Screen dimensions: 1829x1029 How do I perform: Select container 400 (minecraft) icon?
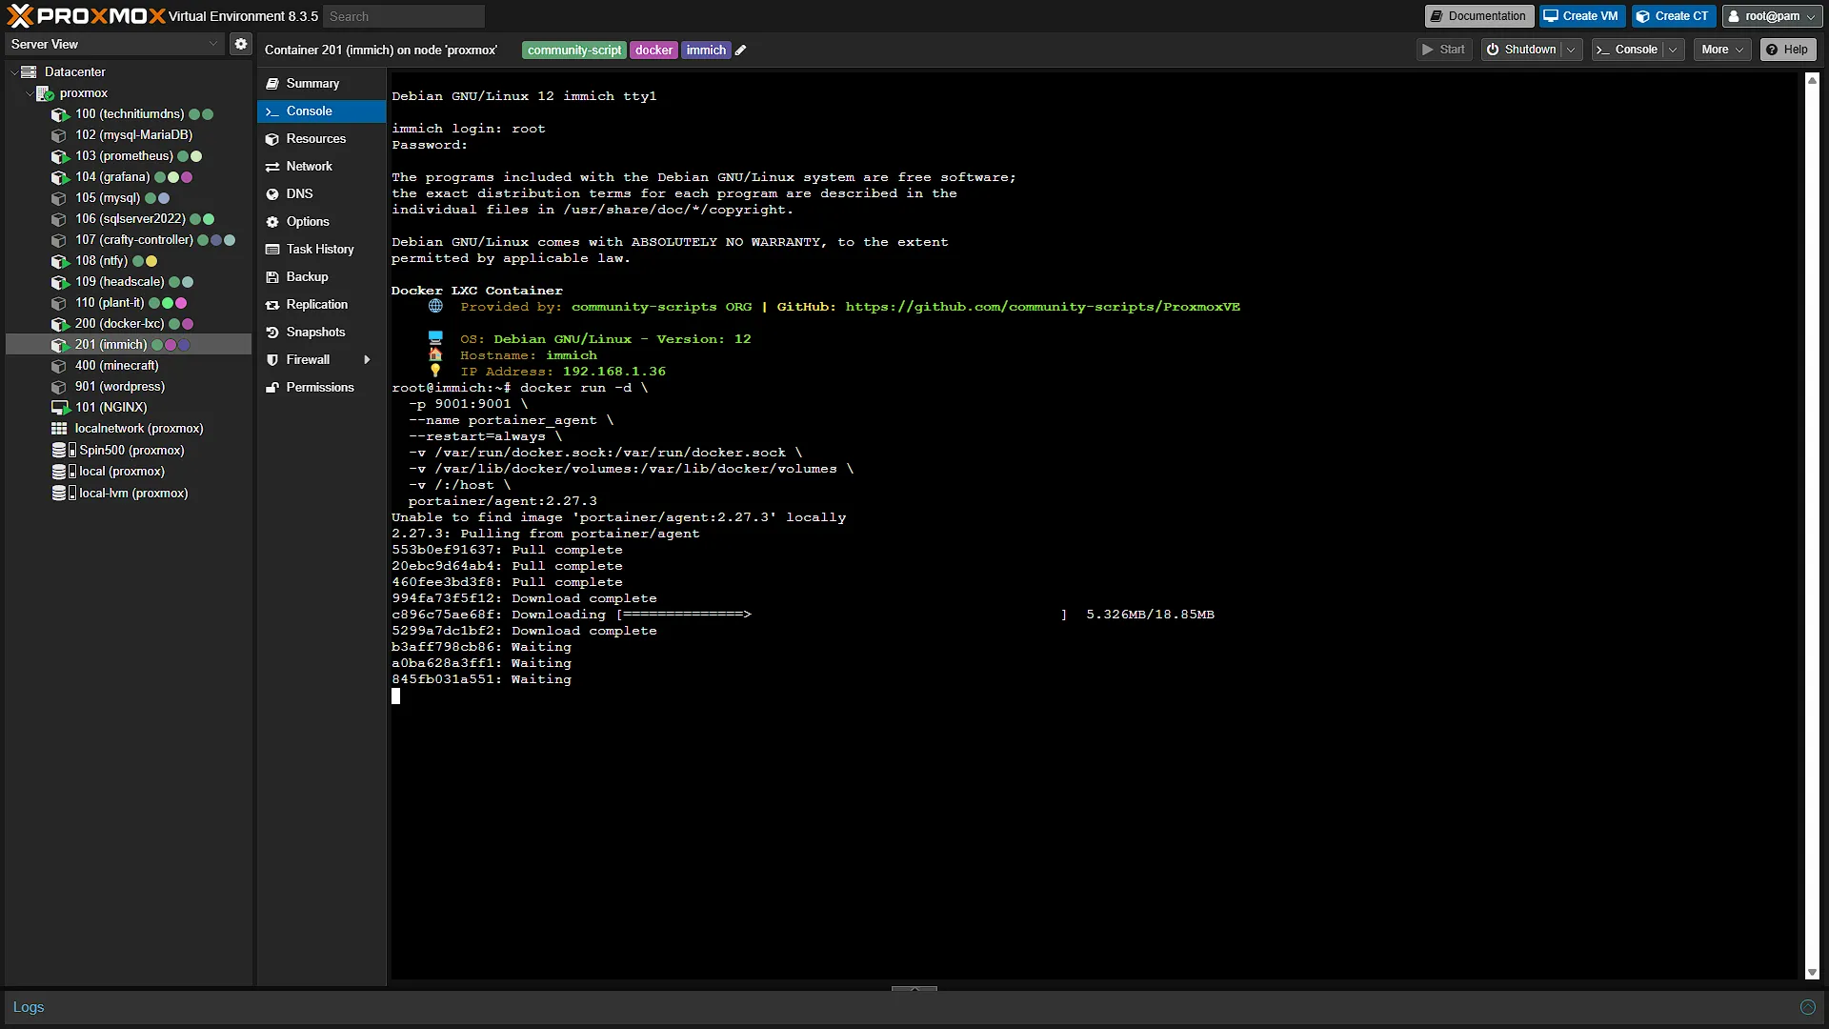[x=60, y=366]
